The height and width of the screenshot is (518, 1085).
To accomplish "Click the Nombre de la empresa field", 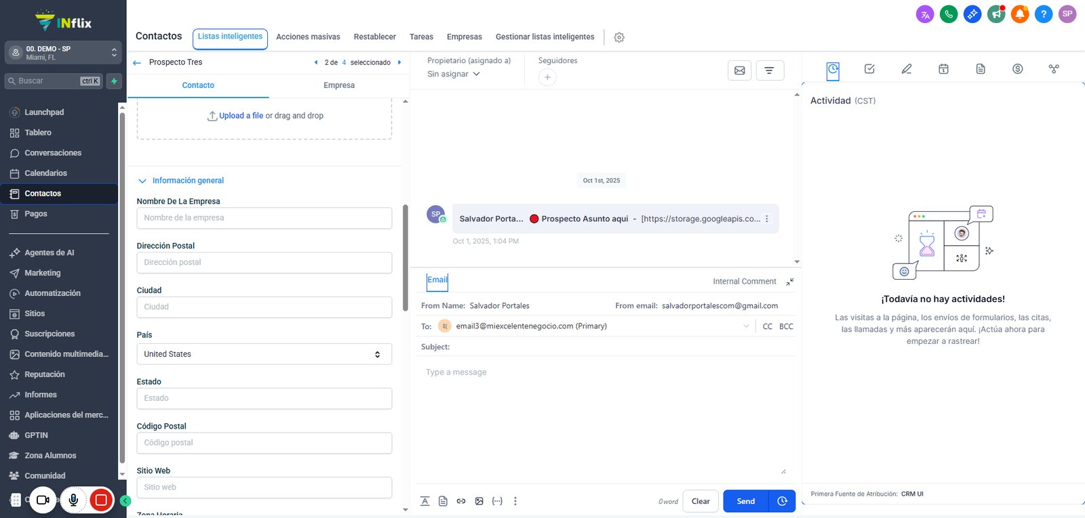I will [264, 218].
